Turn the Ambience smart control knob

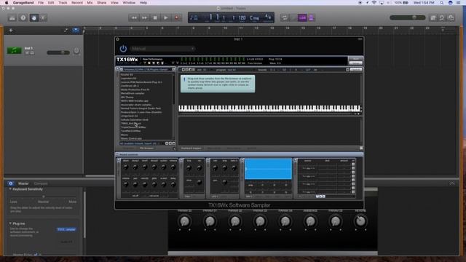[x=310, y=221]
